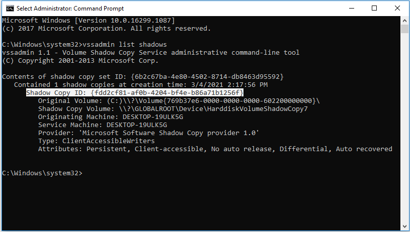Close the Administrator Command Prompt window
This screenshot has width=410, height=232.
pos(397,9)
